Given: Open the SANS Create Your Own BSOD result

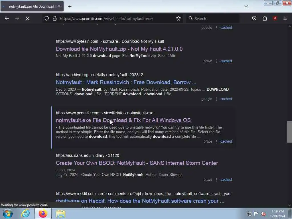Looking at the screenshot, I should 137,163.
